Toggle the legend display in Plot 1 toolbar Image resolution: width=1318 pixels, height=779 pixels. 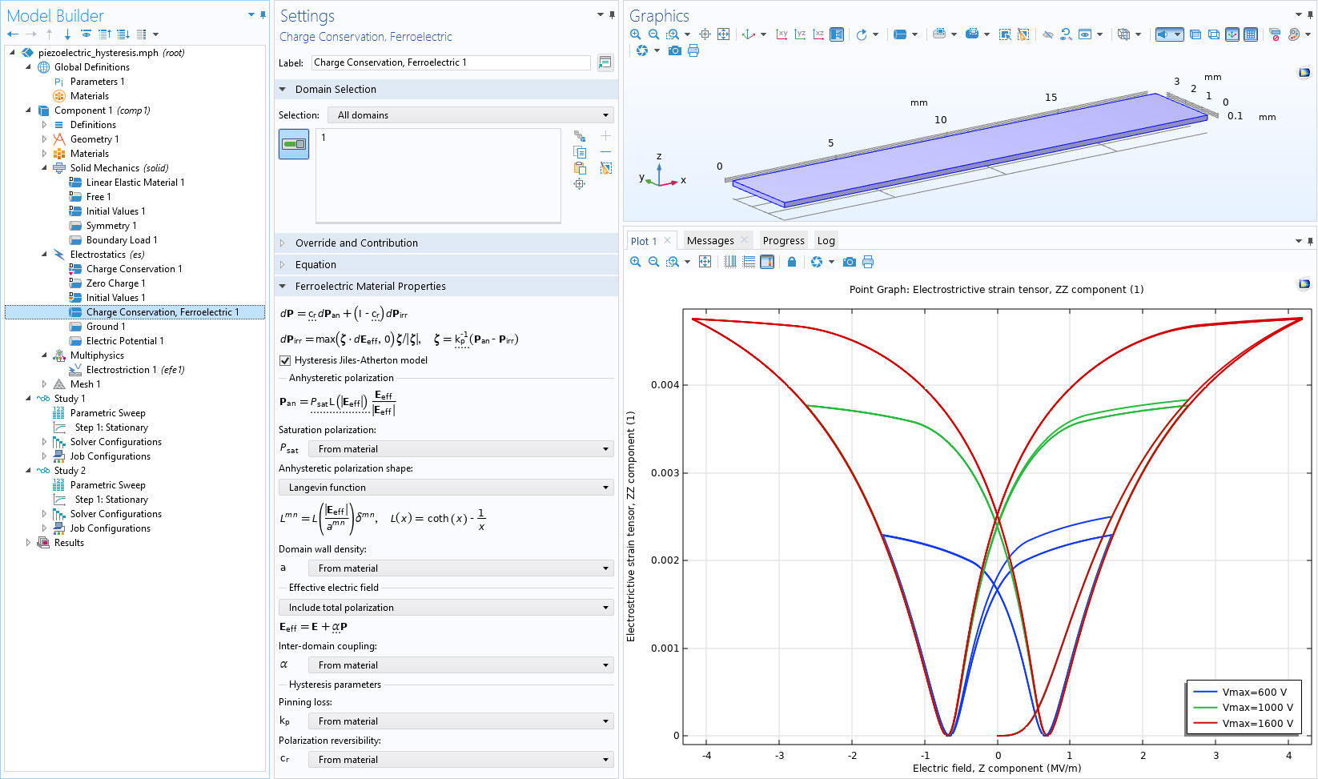pos(767,262)
